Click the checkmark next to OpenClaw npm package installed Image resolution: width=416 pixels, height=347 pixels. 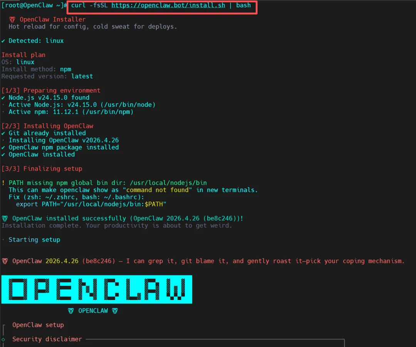3,148
